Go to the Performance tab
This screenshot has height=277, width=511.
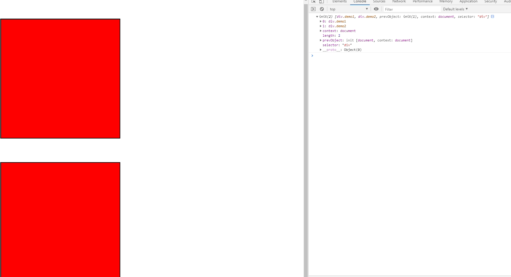(423, 2)
